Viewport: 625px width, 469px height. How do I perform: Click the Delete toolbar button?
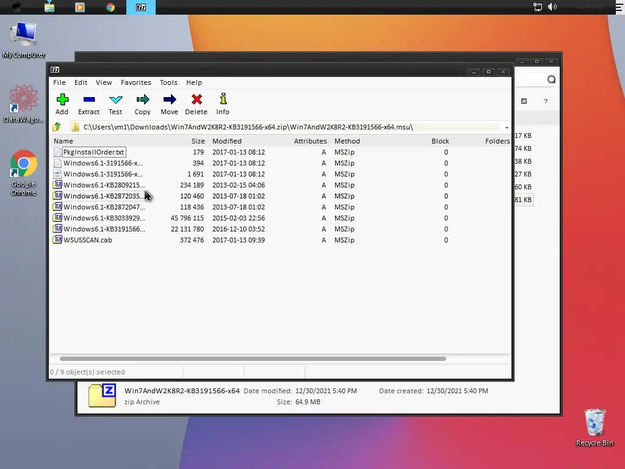(x=196, y=104)
